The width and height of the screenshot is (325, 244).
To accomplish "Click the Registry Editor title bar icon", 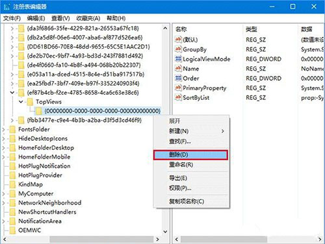I will click(6, 6).
